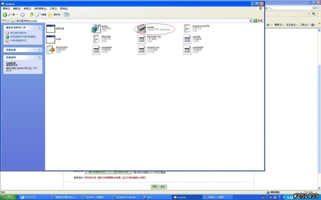Select the ram4g registry file icon
This screenshot has height=200, width=321.
tap(96, 28)
